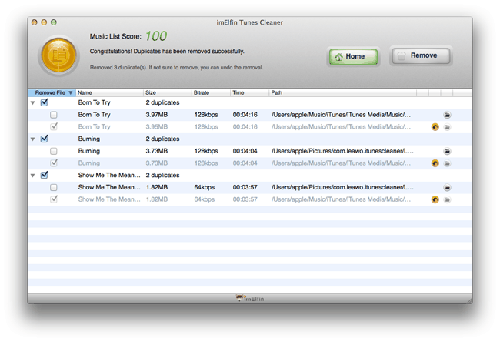
Task: Select the 00:04:04 time of kept Burning
Action: click(245, 151)
